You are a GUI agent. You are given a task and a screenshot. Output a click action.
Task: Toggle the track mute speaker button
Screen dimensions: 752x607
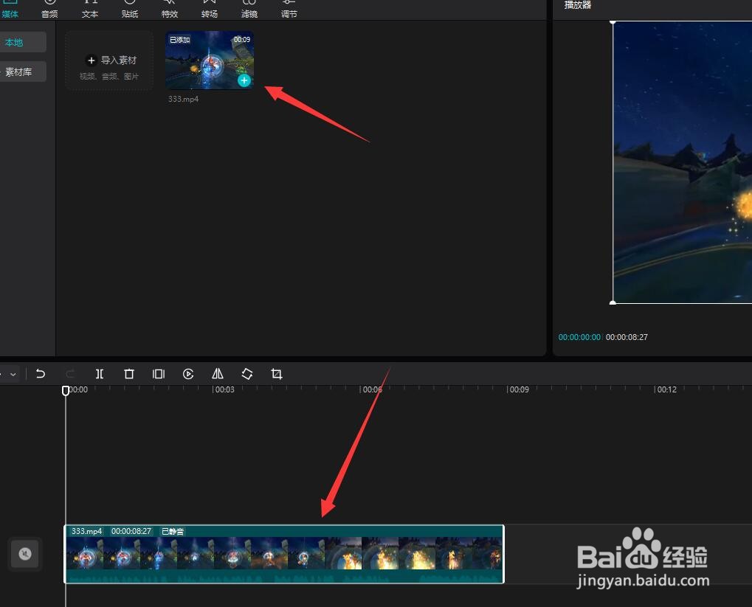[x=25, y=554]
